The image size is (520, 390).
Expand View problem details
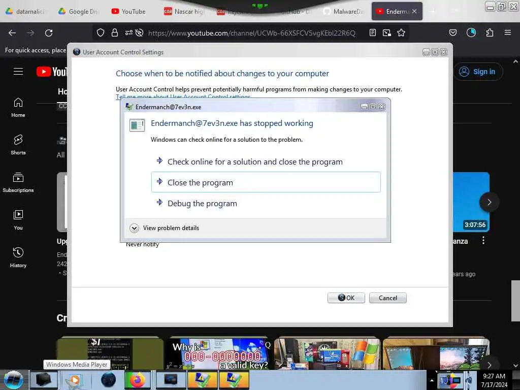pos(165,228)
